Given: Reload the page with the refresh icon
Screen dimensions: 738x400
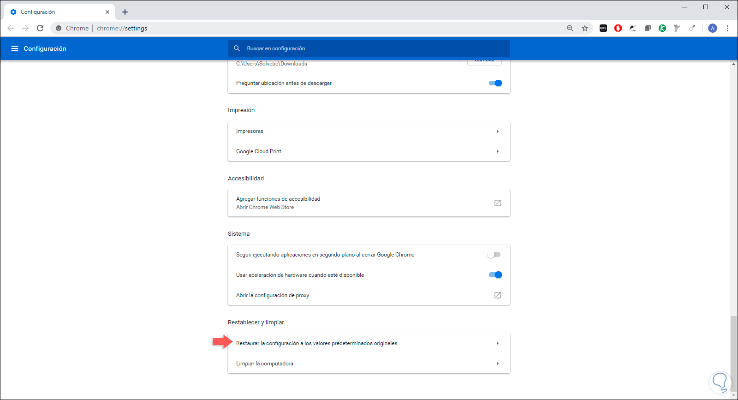Looking at the screenshot, I should (40, 28).
